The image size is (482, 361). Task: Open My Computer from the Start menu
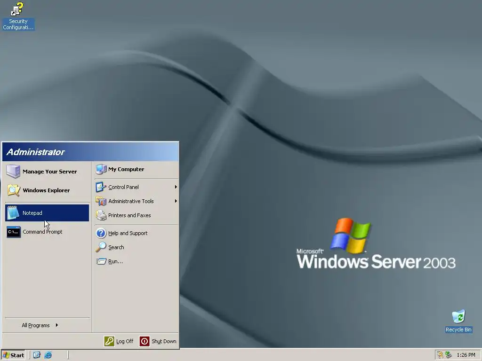(x=136, y=169)
